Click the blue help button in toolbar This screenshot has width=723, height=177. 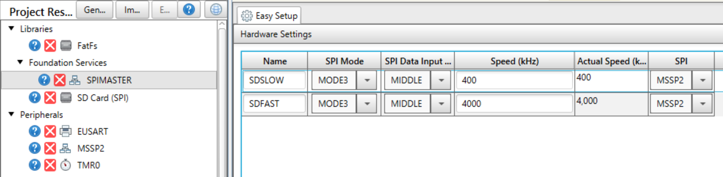tap(189, 10)
